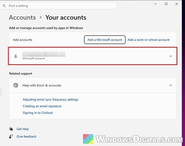The height and width of the screenshot is (146, 185).
Task: Click the Help with Email & accounts title
Action: [x=42, y=85]
